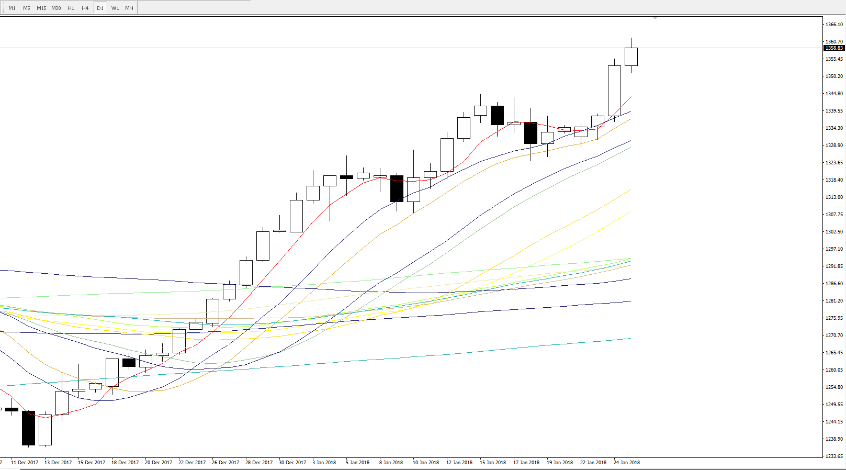
Task: Click the 3 Jan 2018 date label
Action: 324,463
